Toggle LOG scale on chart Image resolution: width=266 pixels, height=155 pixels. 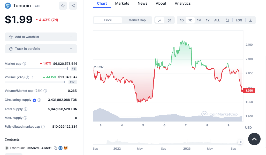[239, 20]
